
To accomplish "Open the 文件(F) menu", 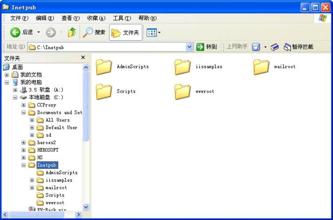I will [19, 18].
